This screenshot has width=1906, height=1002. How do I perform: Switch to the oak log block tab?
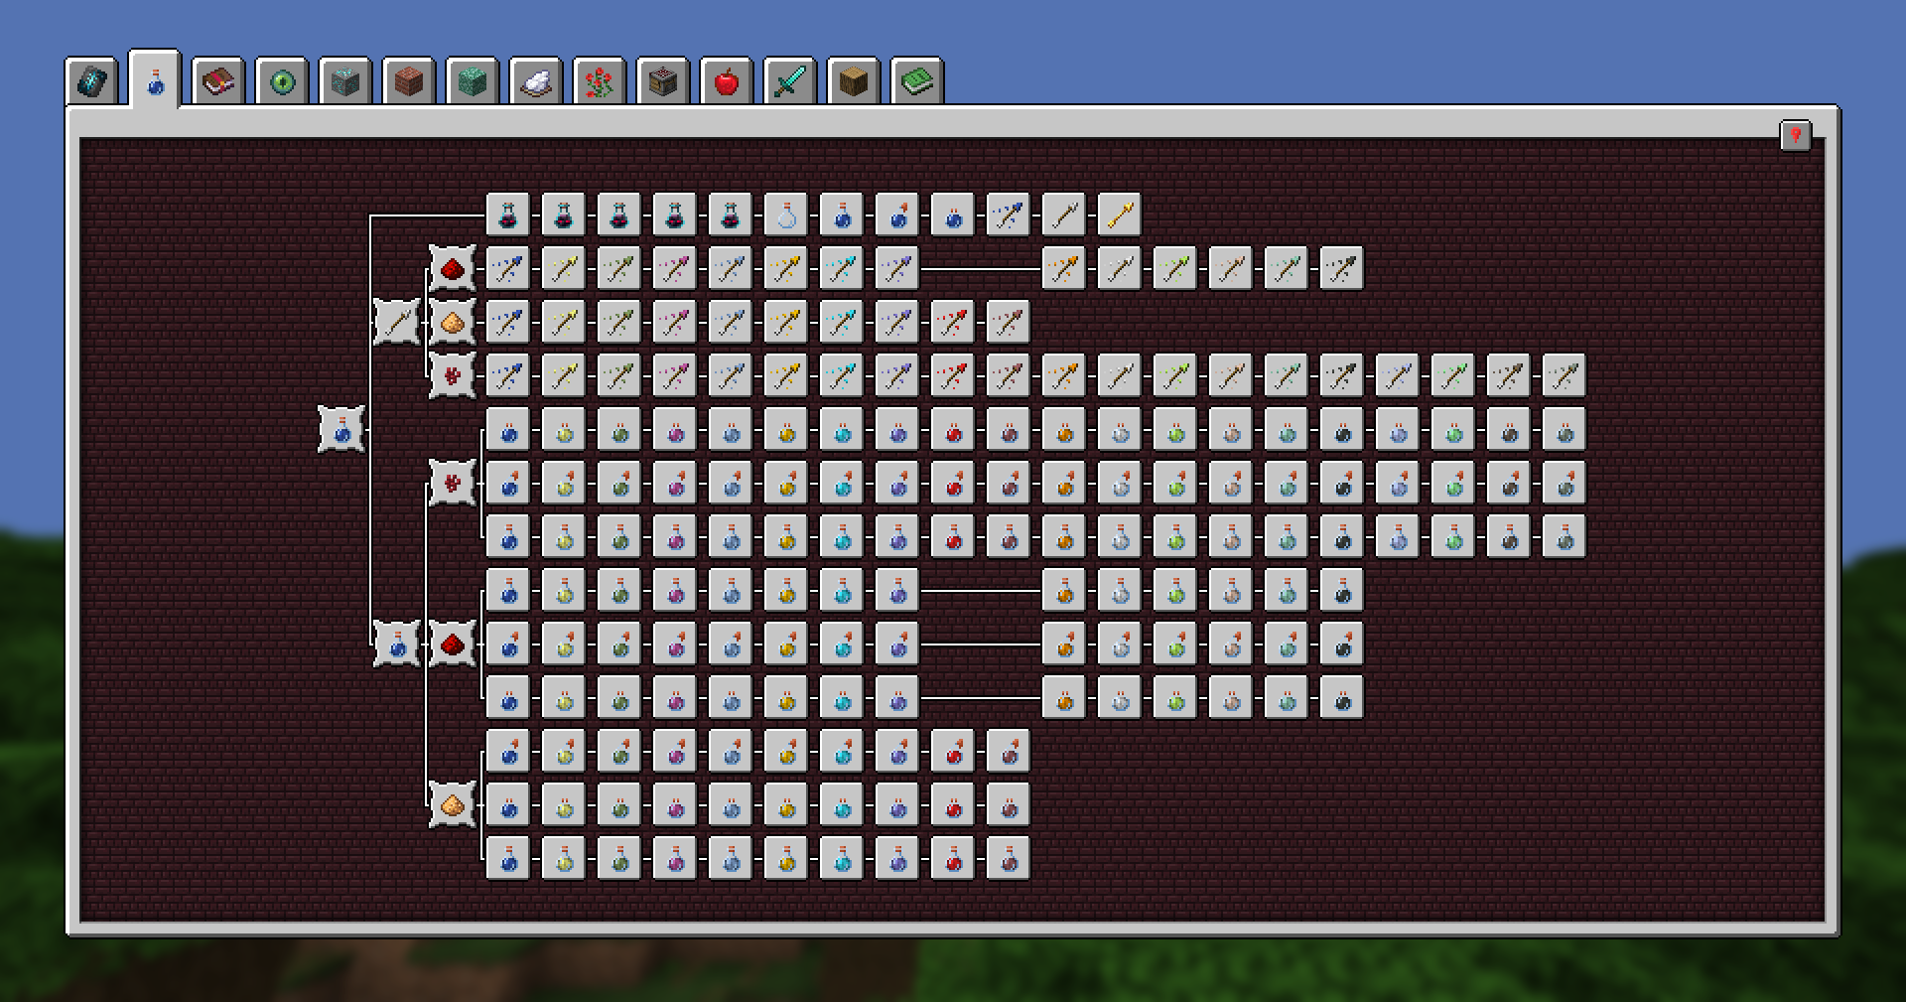[x=854, y=81]
